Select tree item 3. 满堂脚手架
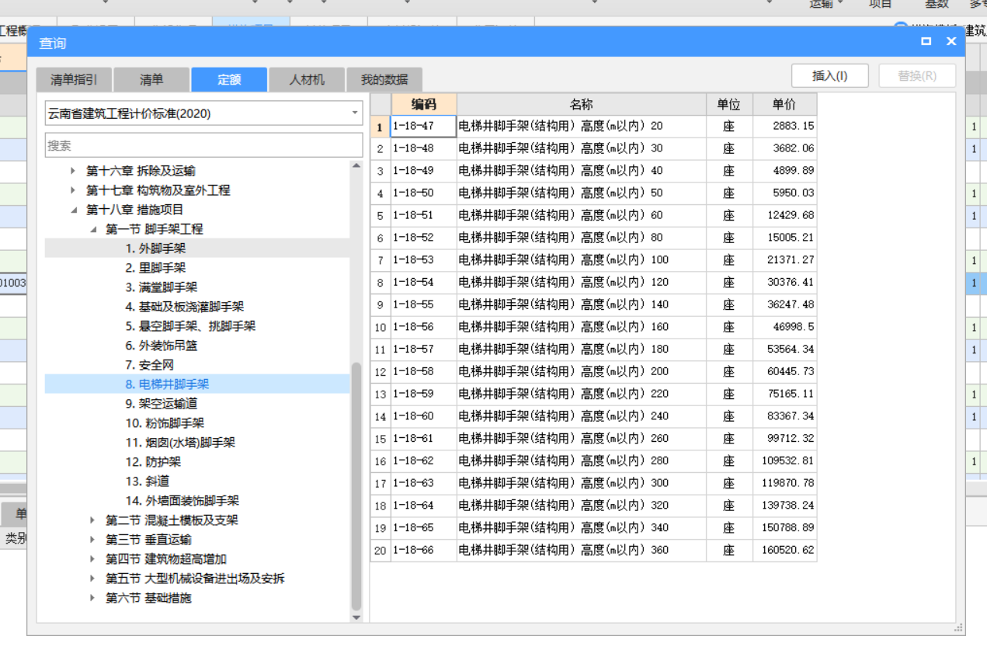Screen dimensions: 987x657 pos(162,287)
